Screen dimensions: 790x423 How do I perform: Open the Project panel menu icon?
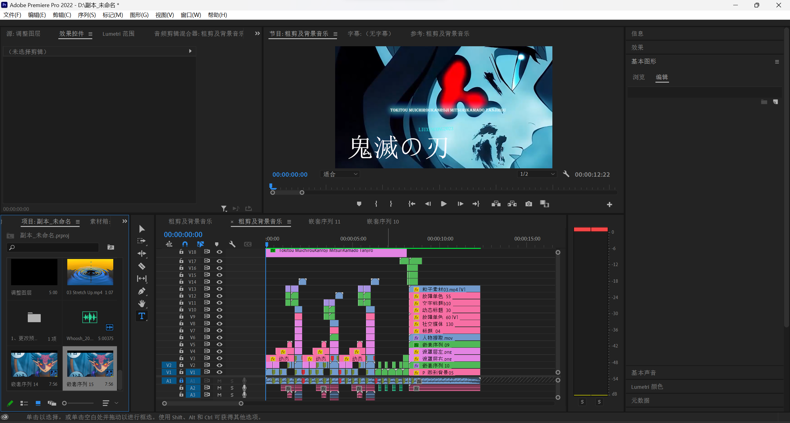[x=78, y=222]
